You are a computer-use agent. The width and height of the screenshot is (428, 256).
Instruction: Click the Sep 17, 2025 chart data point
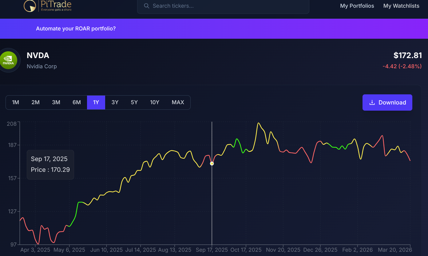coord(212,163)
